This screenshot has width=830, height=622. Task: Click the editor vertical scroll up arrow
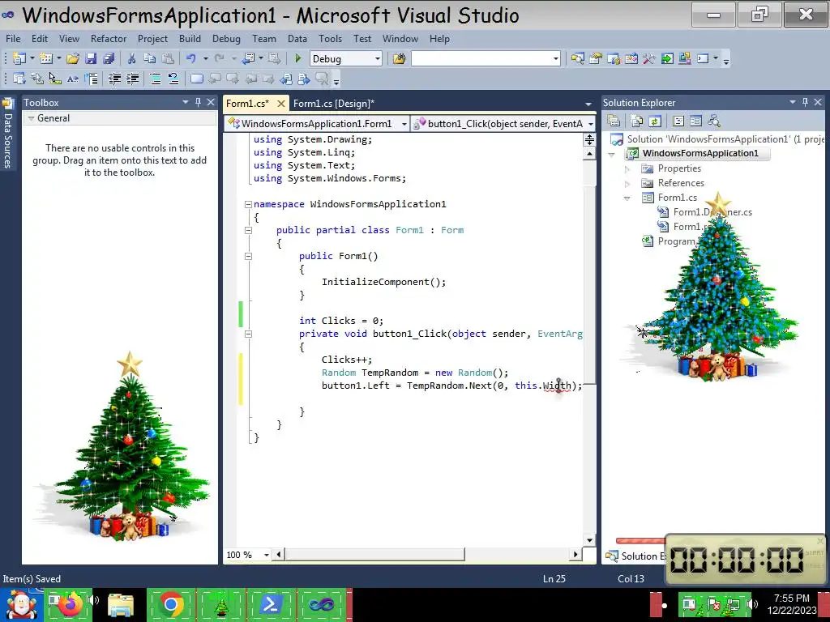click(x=589, y=154)
